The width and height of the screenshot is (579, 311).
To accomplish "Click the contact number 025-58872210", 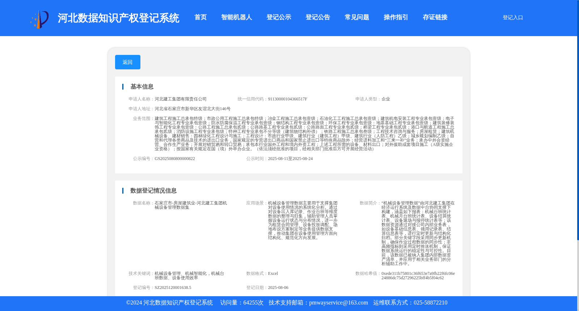I will (x=430, y=303).
